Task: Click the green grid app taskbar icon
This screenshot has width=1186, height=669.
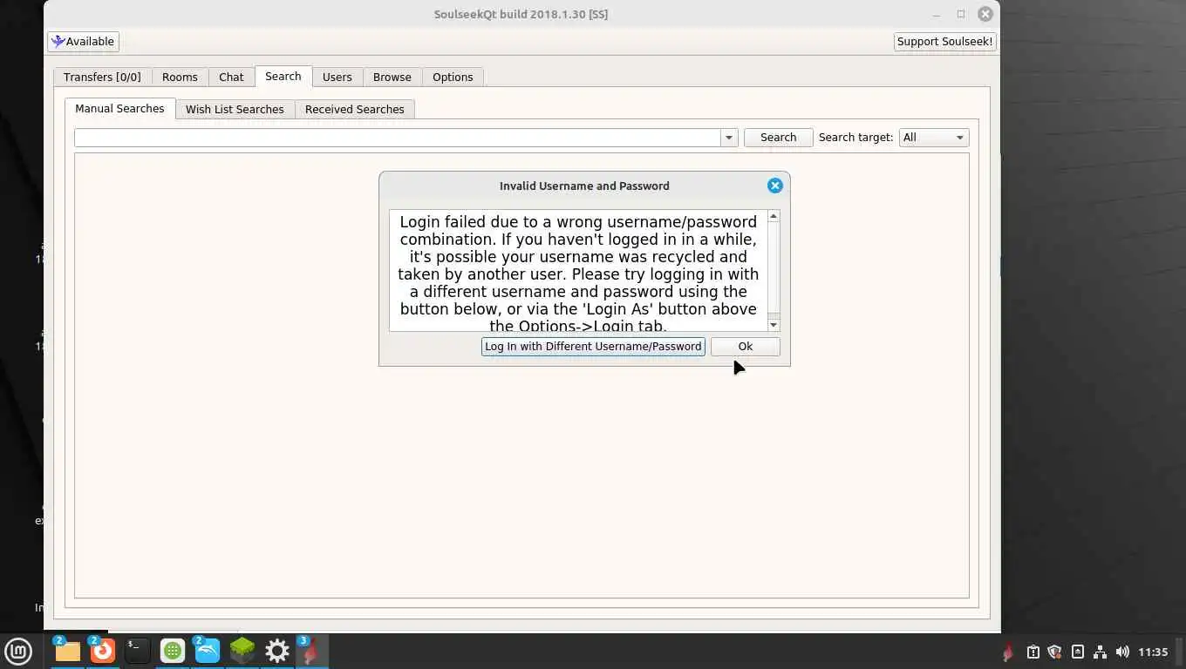Action: pyautogui.click(x=173, y=651)
